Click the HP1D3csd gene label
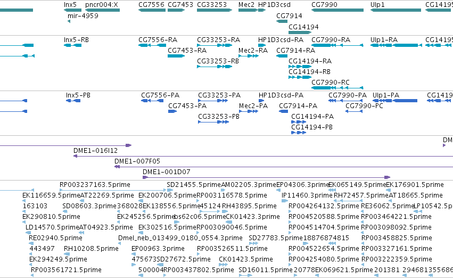 [274, 5]
